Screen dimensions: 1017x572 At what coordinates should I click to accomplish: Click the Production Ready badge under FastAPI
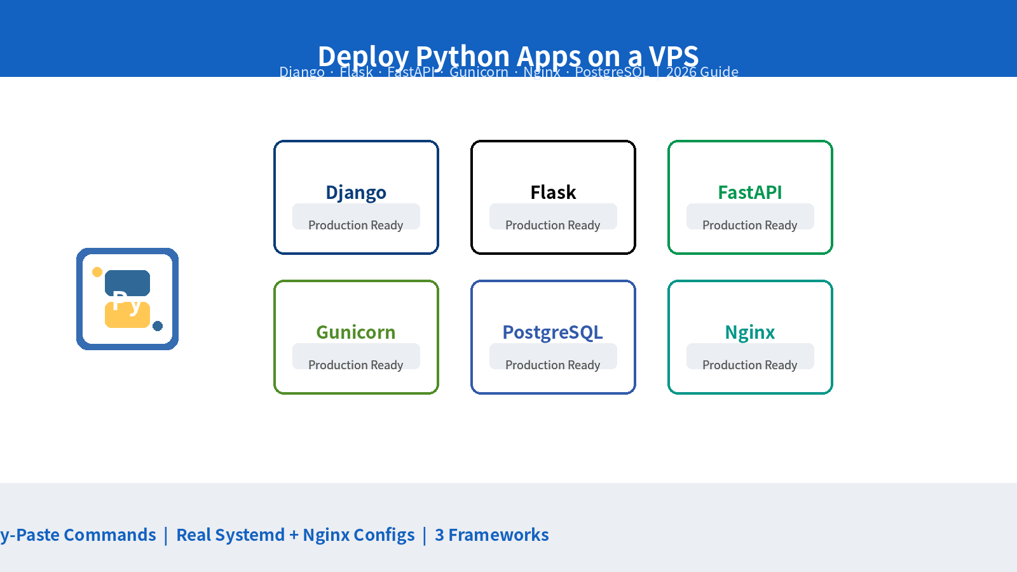pos(750,217)
